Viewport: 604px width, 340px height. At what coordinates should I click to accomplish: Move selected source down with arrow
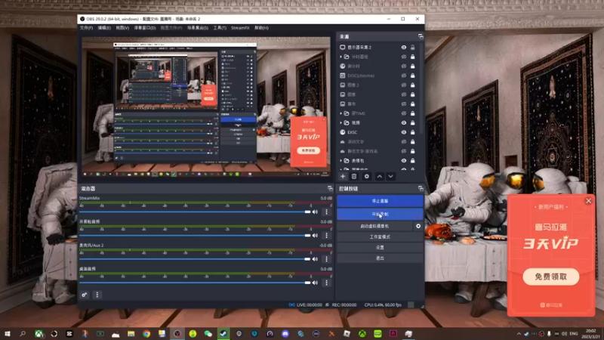click(x=390, y=177)
